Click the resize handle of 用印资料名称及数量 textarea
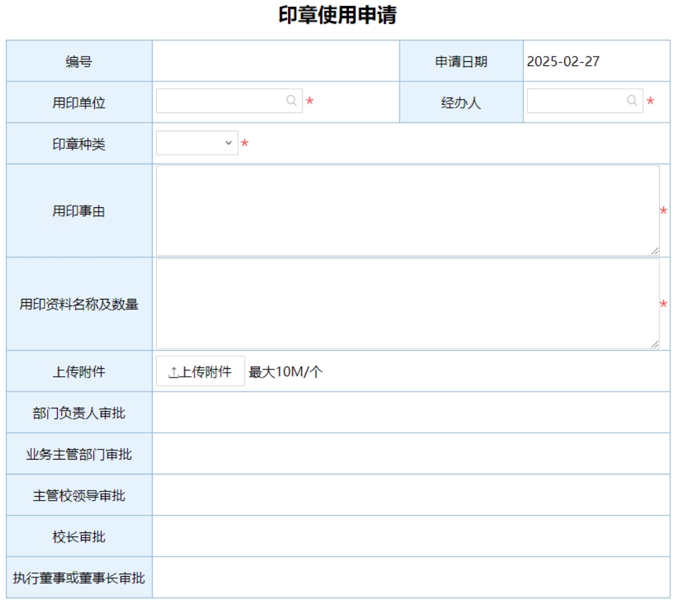 pos(655,344)
